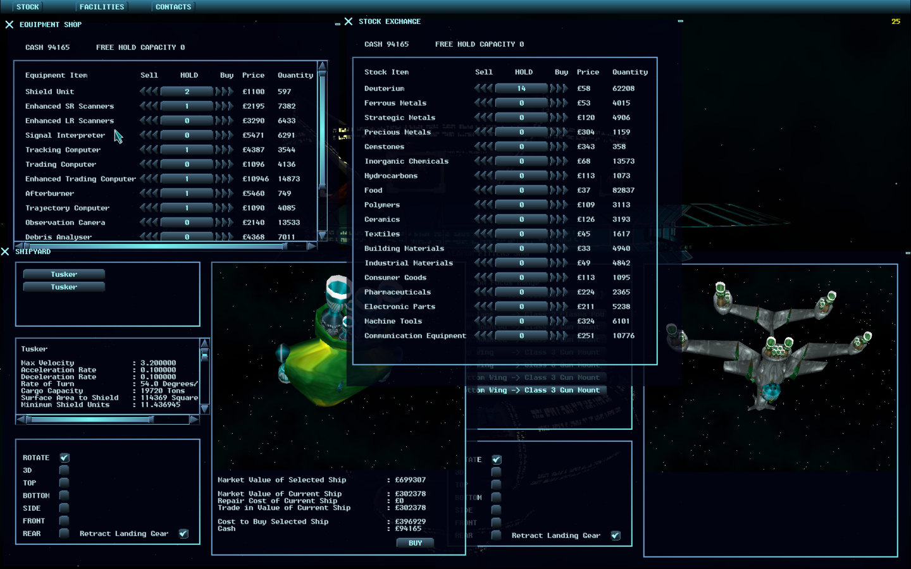Enable the FRONT view checkbox
The height and width of the screenshot is (569, 911).
coord(65,520)
